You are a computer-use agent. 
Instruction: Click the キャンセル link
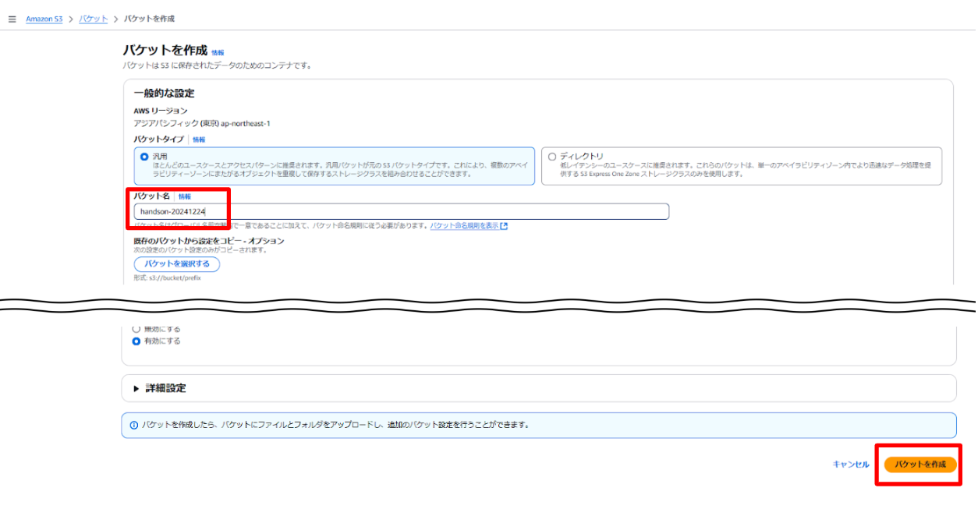click(851, 465)
